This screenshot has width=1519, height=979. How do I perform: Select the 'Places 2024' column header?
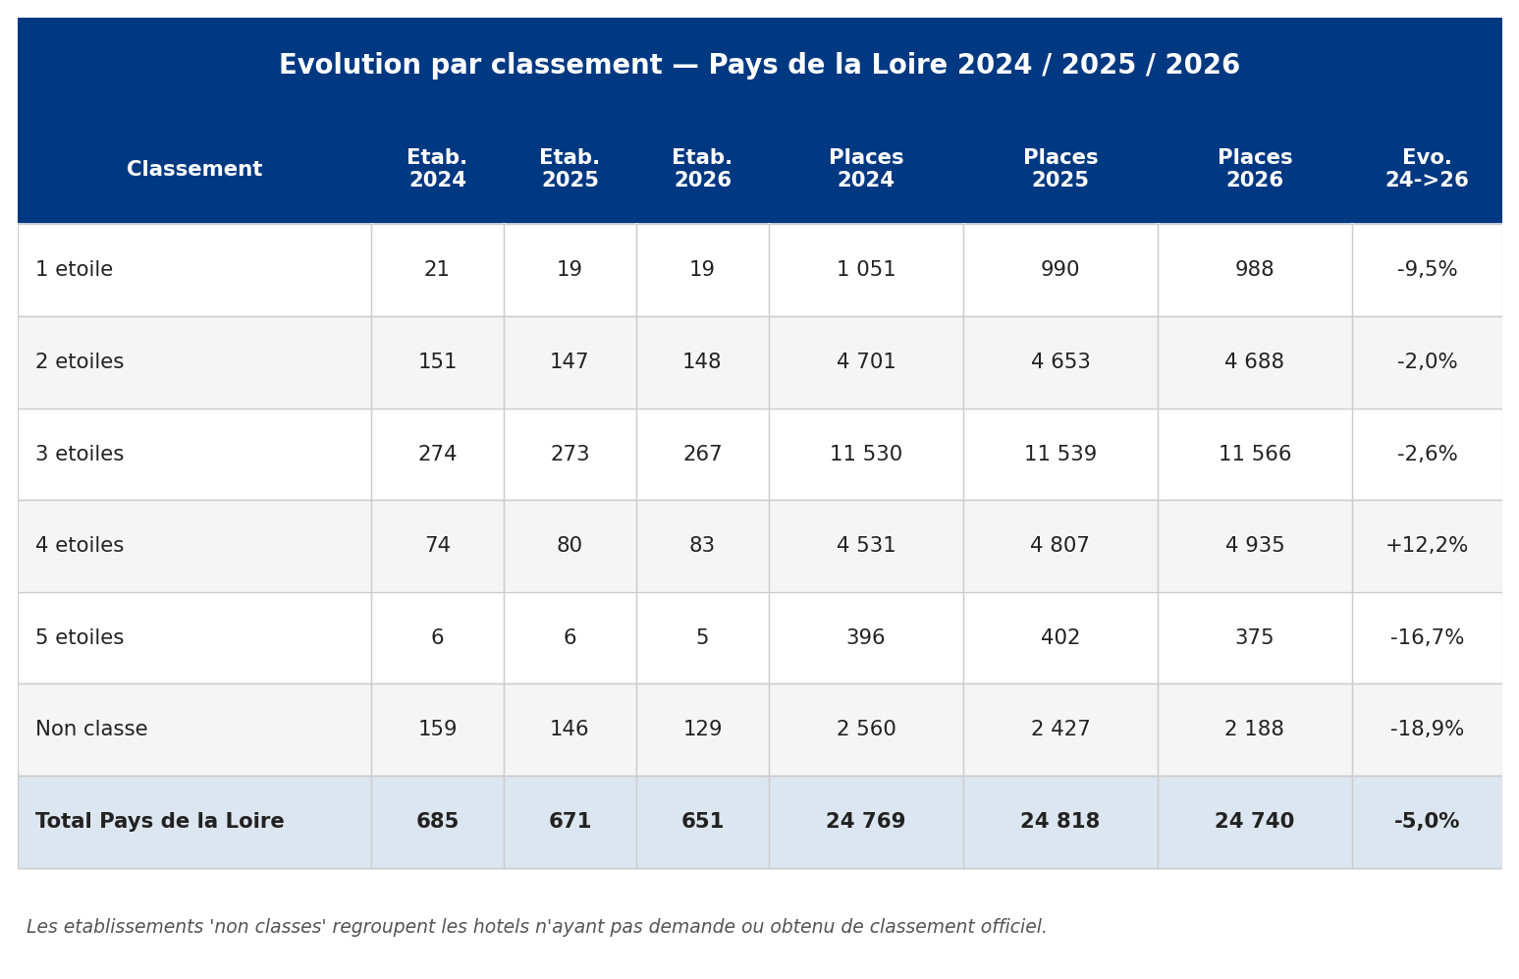(866, 170)
